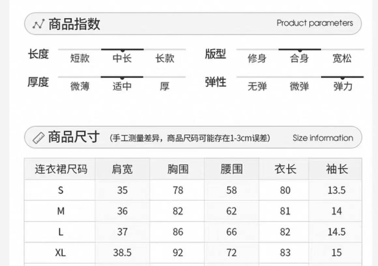Click the 商品指数 section header
The image size is (378, 266).
[74, 24]
